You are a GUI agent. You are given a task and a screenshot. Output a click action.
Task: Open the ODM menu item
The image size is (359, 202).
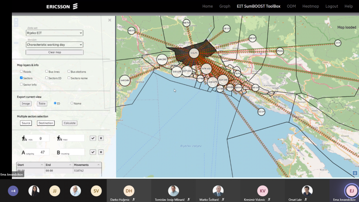tap(291, 6)
